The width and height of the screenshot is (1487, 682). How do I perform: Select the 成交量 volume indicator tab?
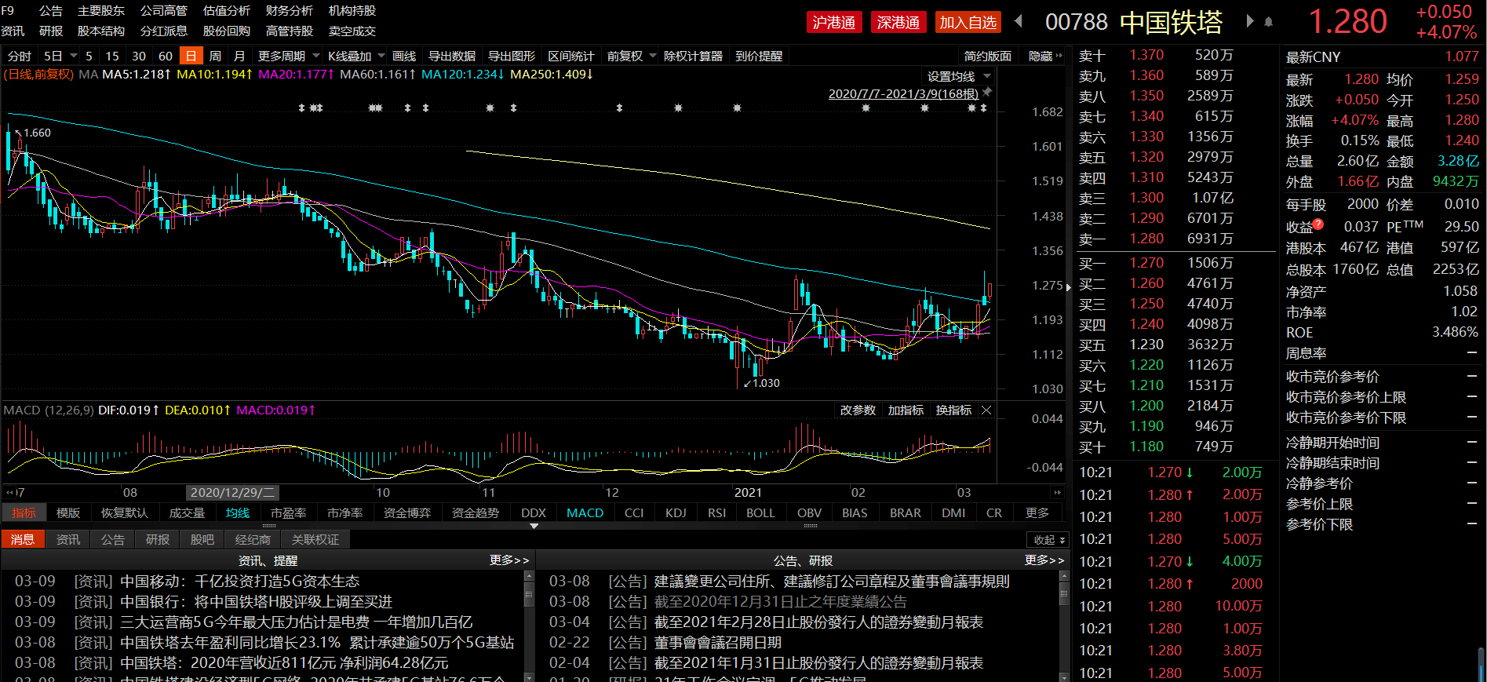(187, 512)
